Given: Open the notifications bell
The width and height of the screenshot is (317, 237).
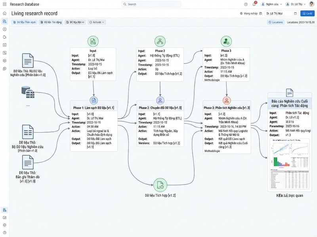Looking at the screenshot, I should pos(254,4).
